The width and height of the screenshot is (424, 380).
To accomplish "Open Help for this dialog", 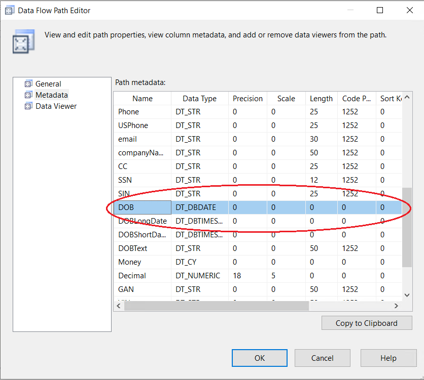I will pyautogui.click(x=388, y=358).
